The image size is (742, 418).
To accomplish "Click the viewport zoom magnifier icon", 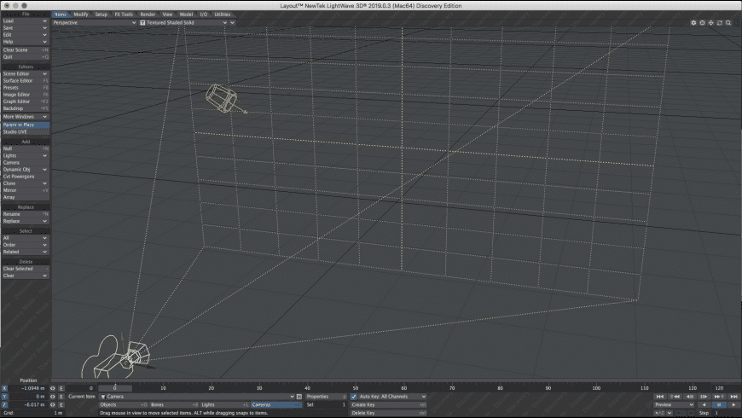I will click(728, 23).
